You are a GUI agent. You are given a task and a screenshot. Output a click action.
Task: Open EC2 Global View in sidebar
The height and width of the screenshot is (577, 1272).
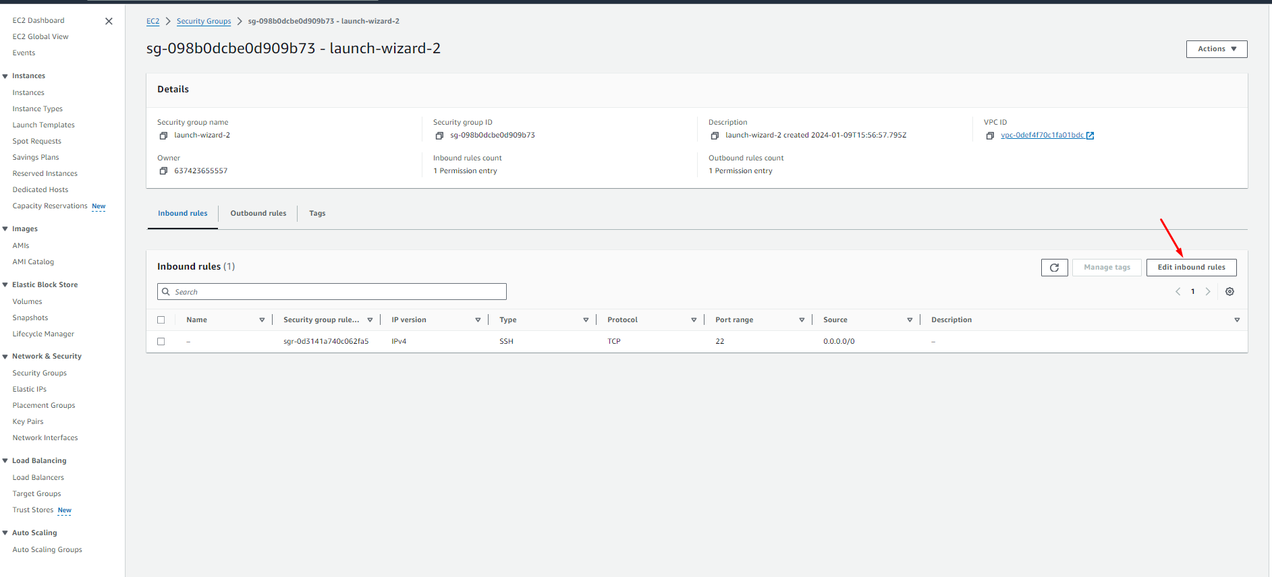[x=40, y=37]
